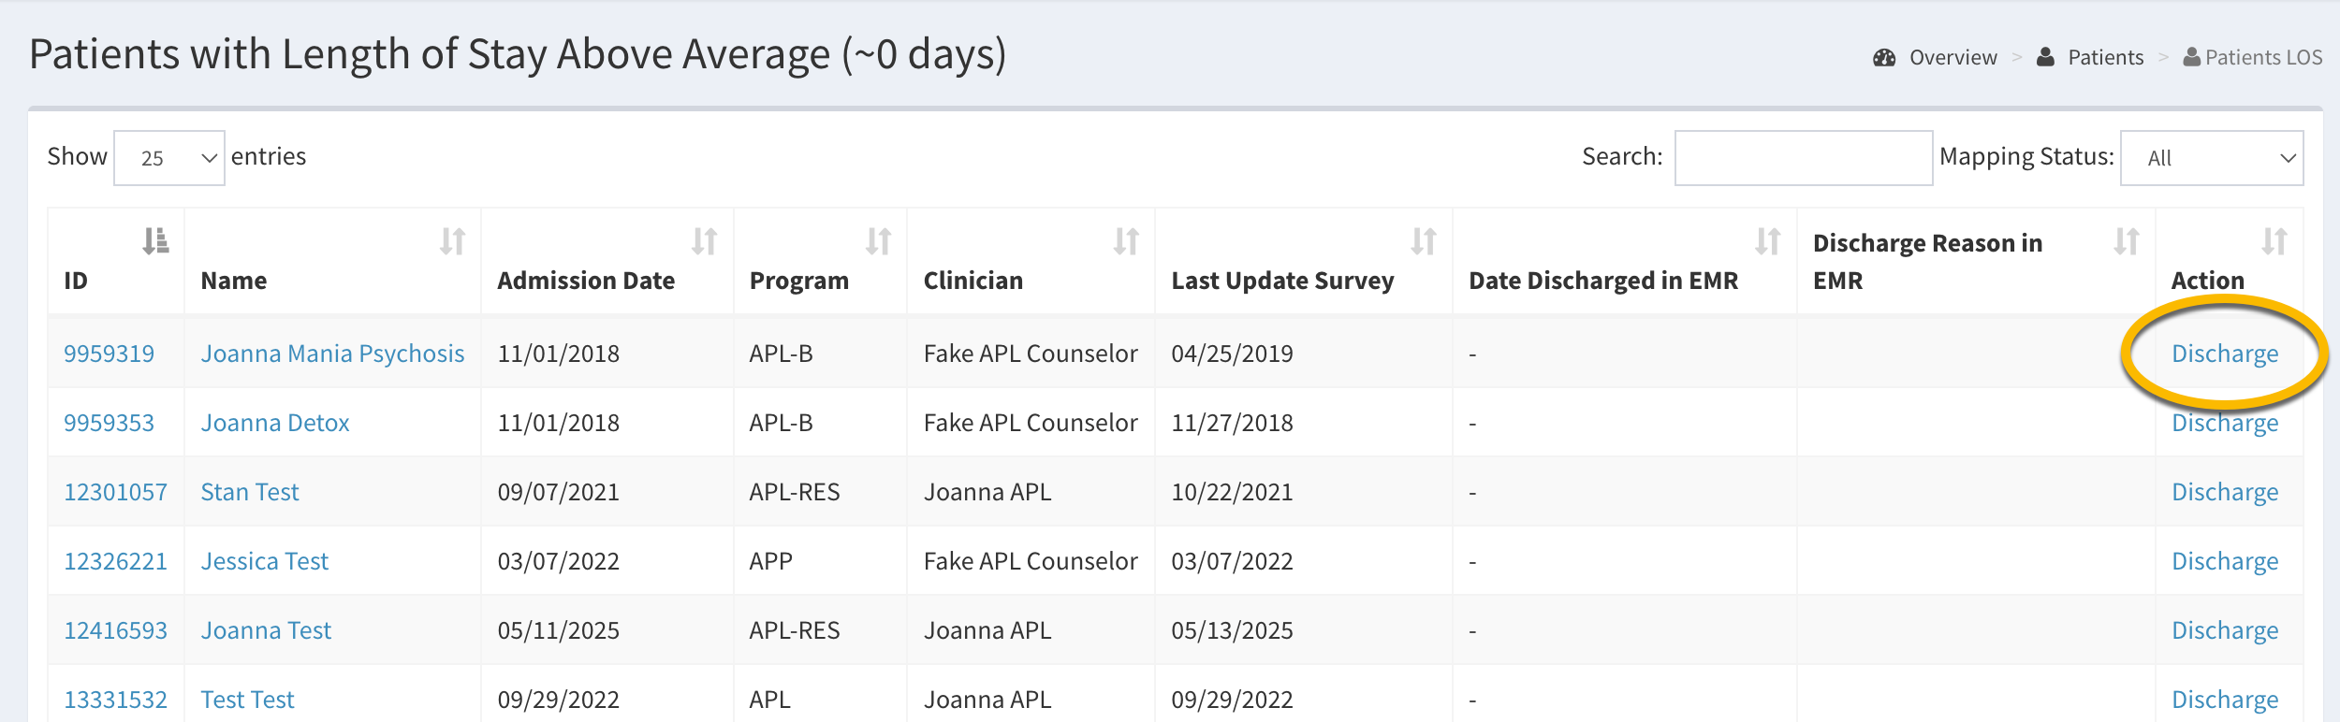This screenshot has height=722, width=2340.
Task: Open Patients breadcrumb link
Action: coord(2104,58)
